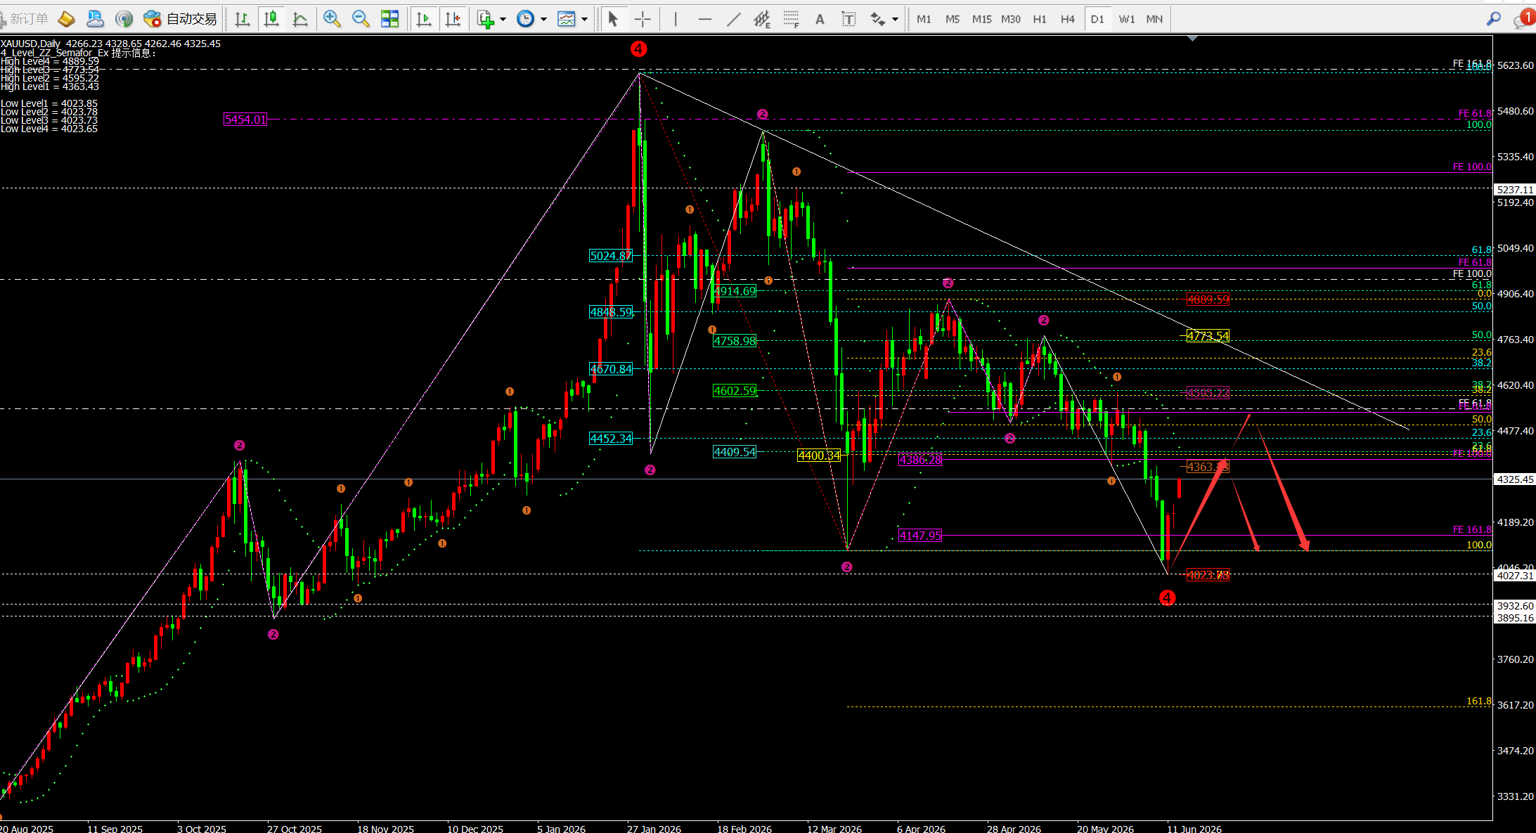Click the zoom in magnifier icon

tap(332, 19)
